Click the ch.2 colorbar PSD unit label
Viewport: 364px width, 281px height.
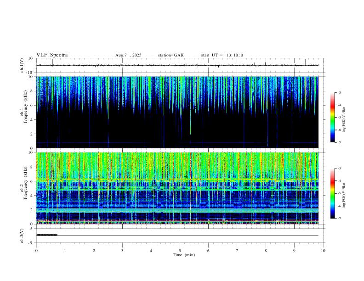[344, 196]
